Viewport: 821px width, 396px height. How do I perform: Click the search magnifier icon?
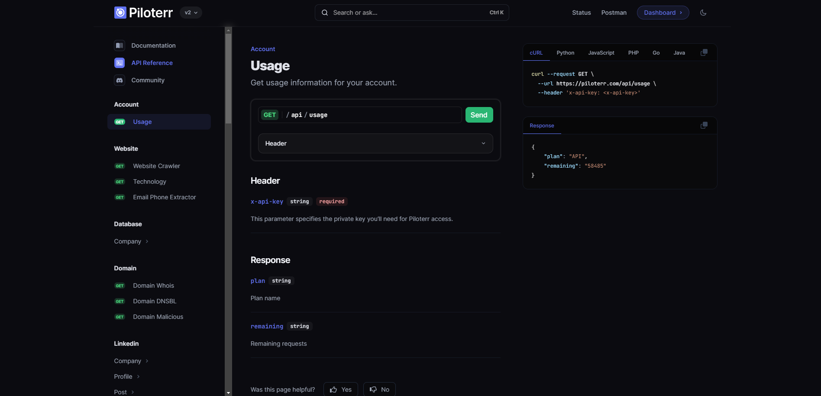tap(324, 13)
